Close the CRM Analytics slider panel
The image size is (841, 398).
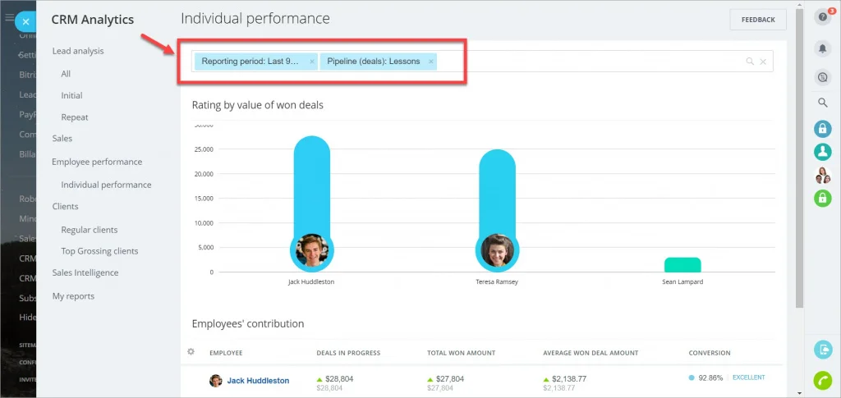click(x=26, y=22)
